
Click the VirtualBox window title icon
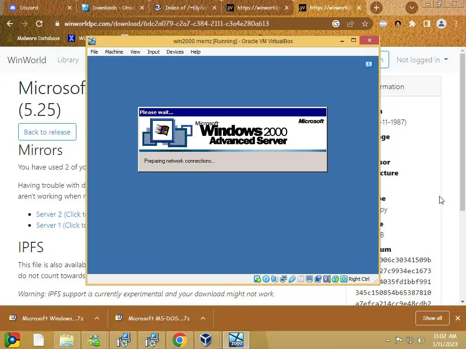[x=92, y=41]
